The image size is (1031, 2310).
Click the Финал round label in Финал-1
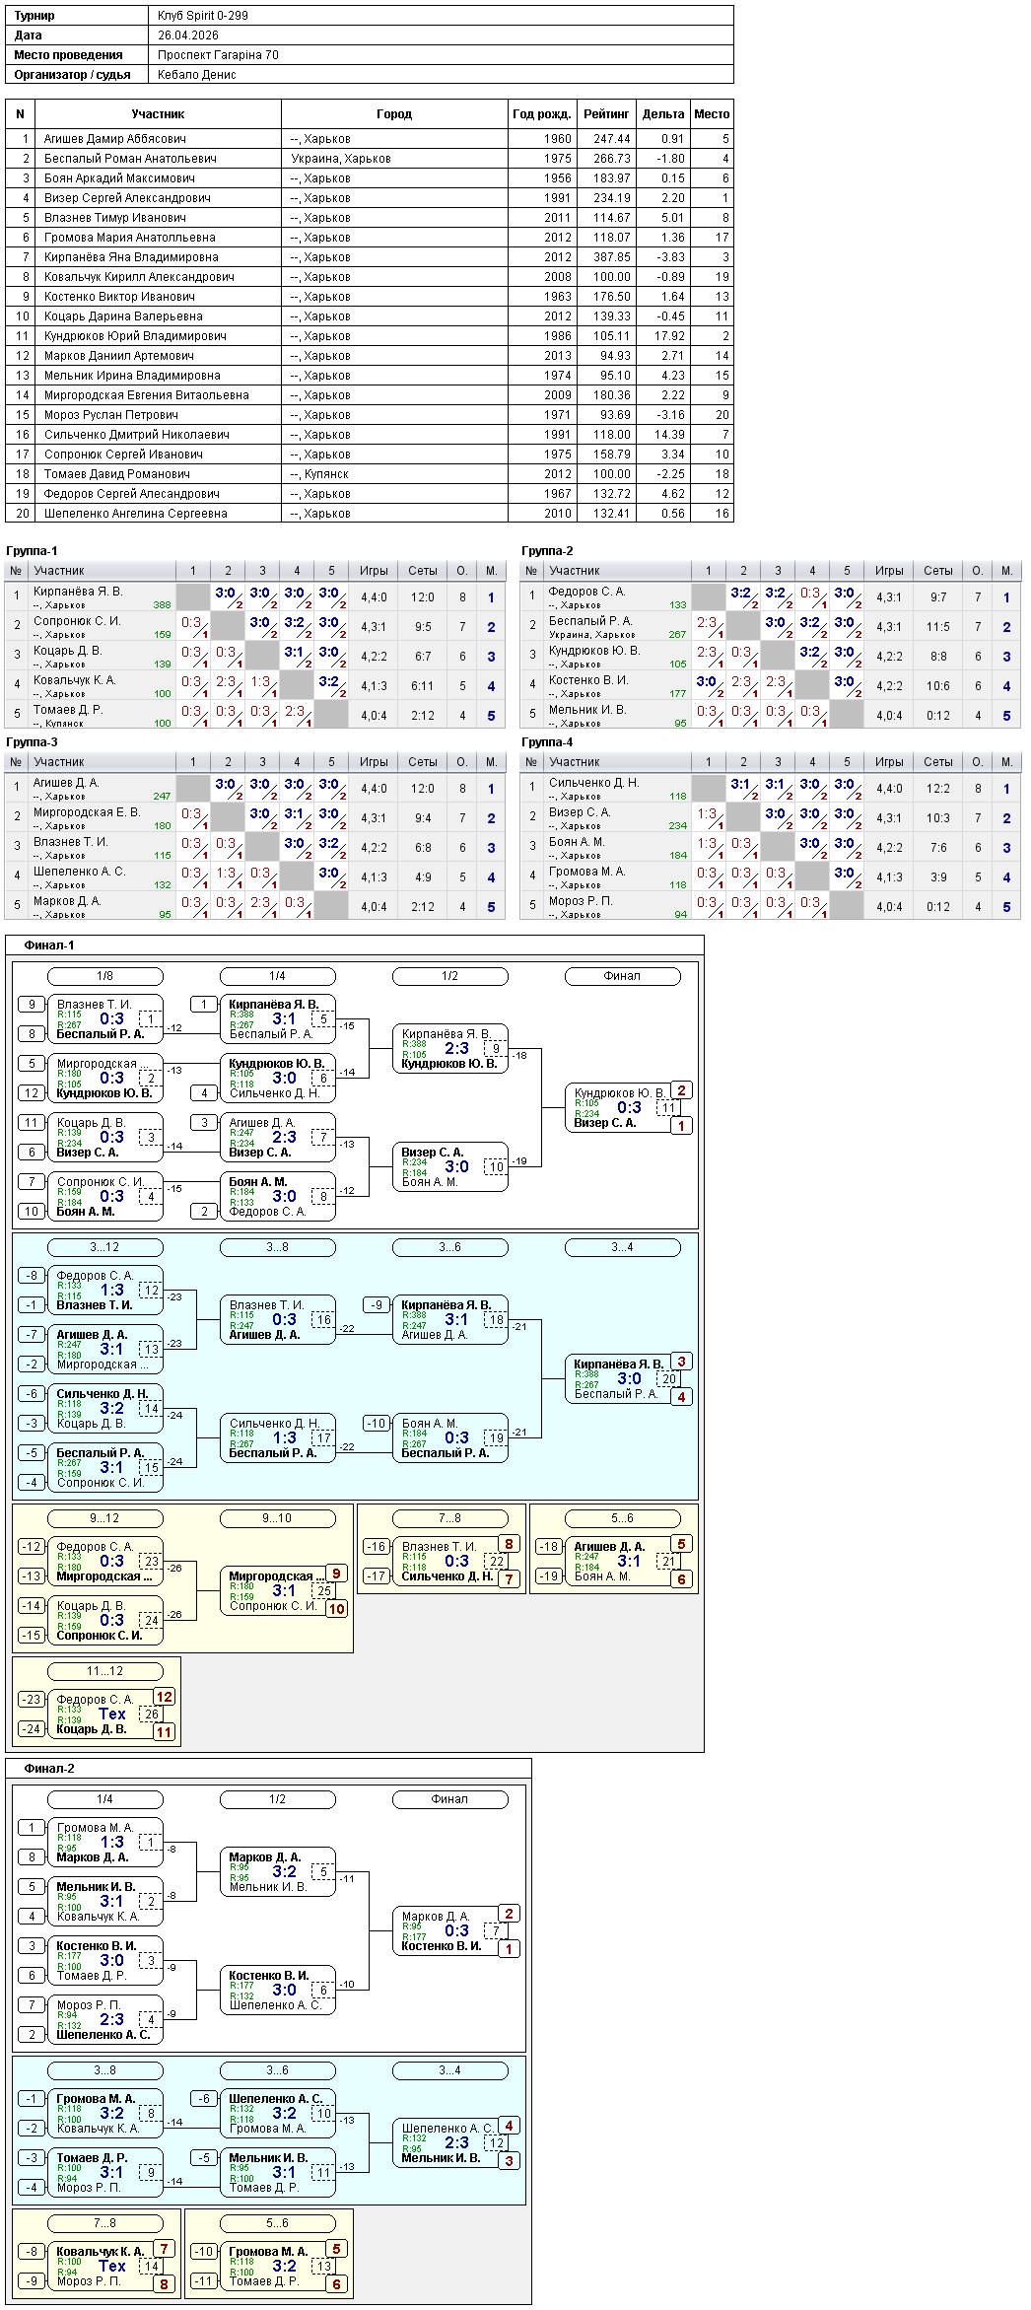click(x=623, y=976)
